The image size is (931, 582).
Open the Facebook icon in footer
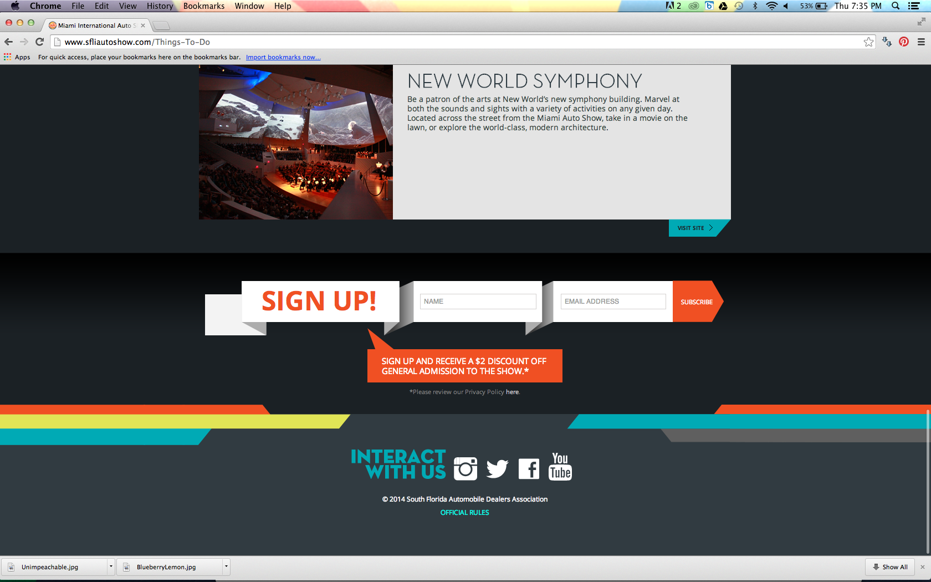tap(529, 469)
